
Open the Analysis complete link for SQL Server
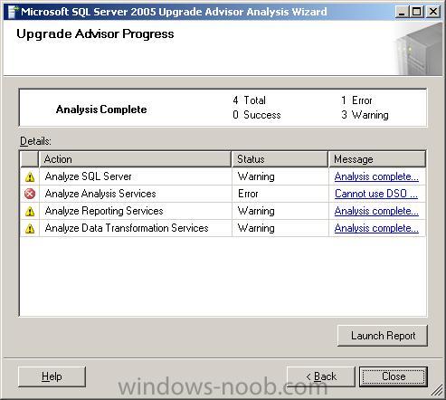[x=376, y=176]
